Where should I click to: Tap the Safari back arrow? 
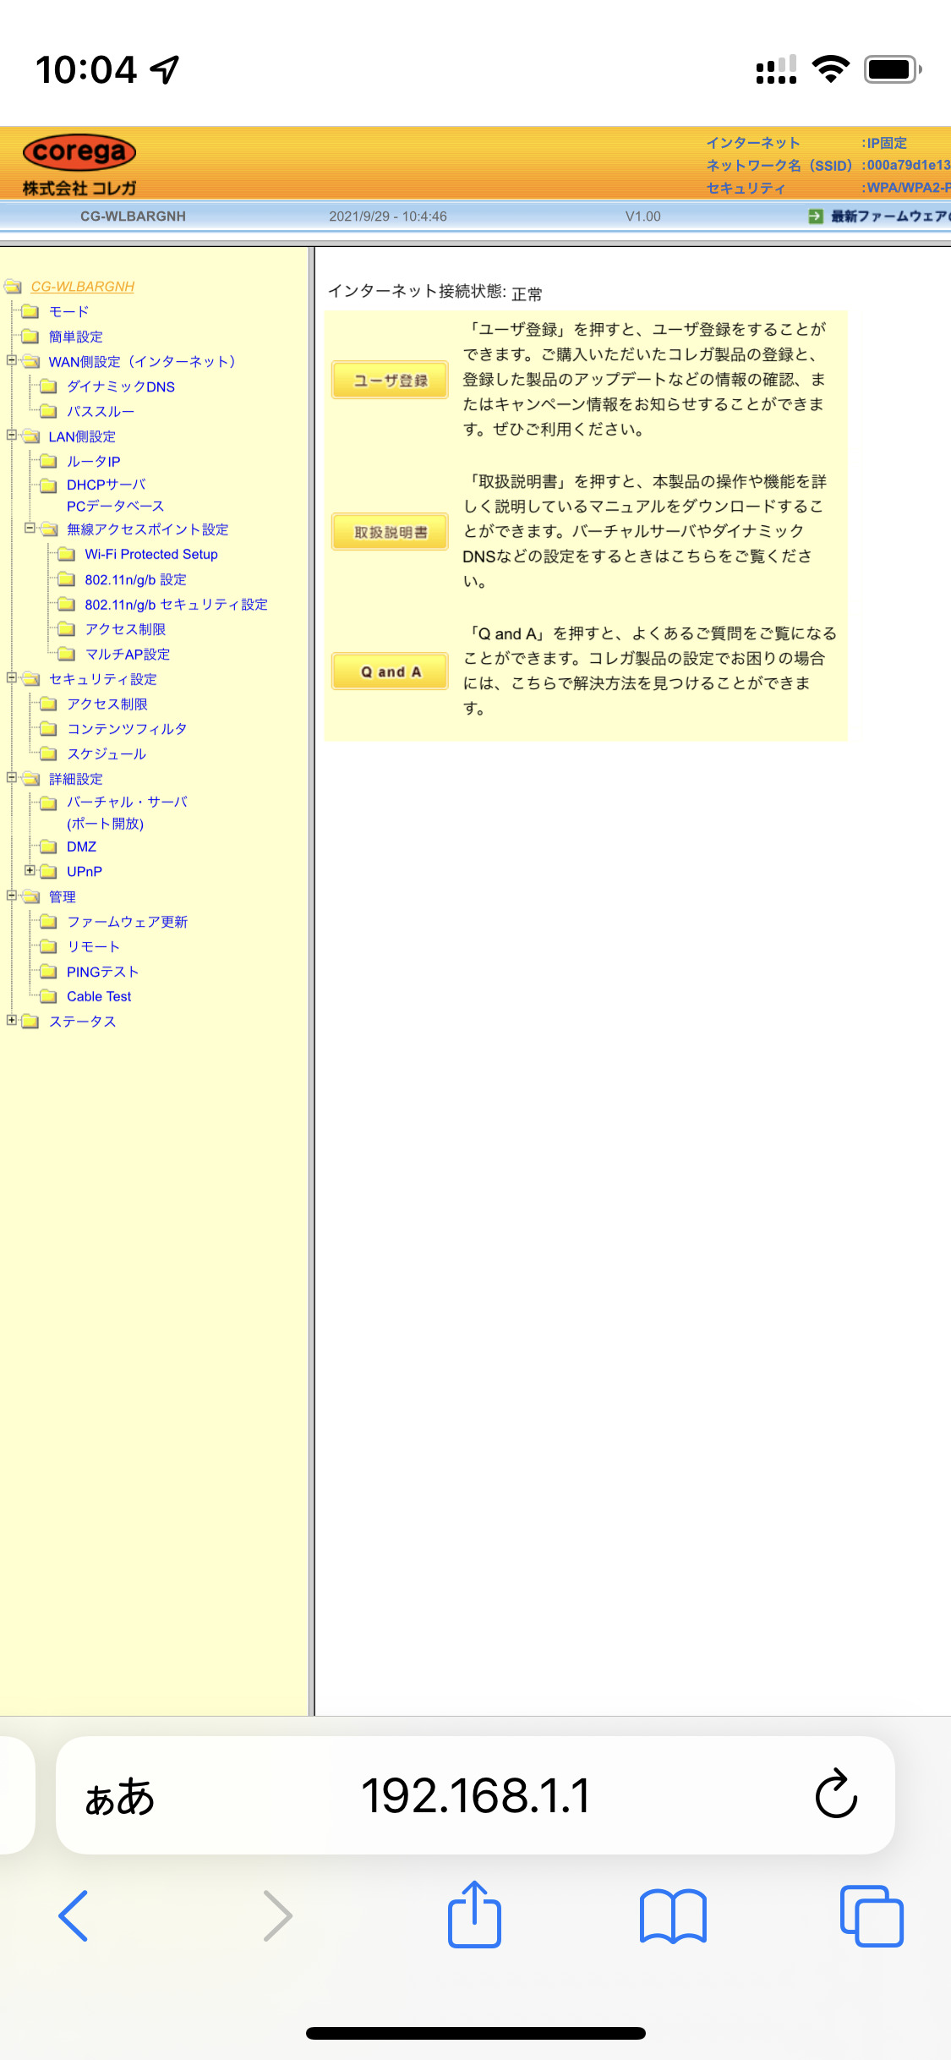coord(74,1916)
